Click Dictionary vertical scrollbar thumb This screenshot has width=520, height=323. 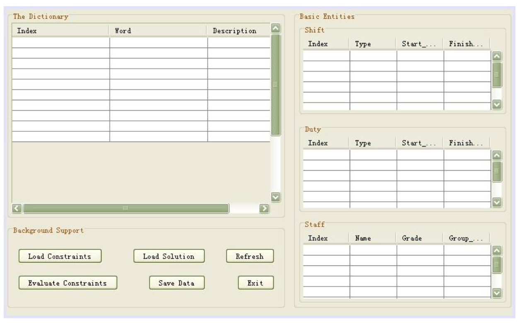coord(276,85)
